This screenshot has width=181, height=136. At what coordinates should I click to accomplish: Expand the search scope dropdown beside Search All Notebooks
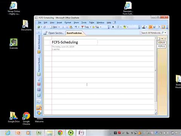[166, 33]
